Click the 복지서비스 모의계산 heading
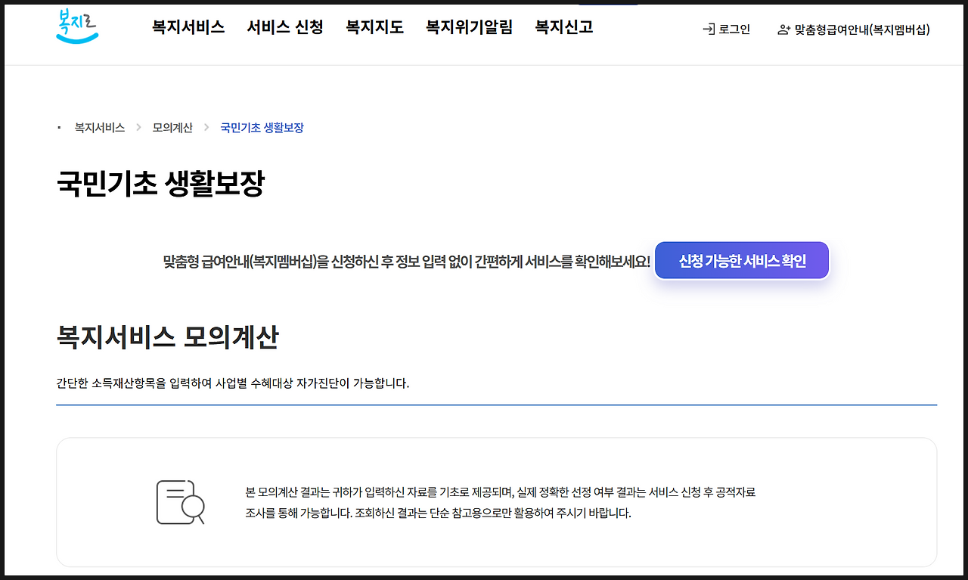Screen dimensions: 968x580 (x=167, y=337)
